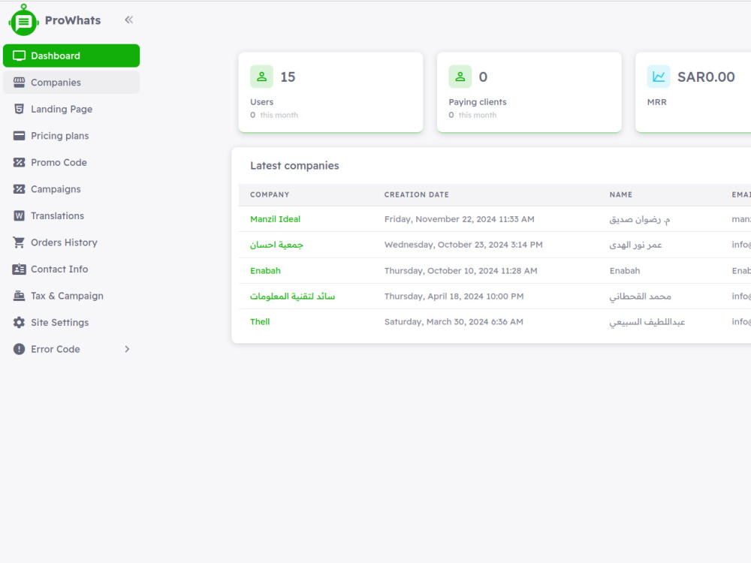Viewport: 751px width, 563px height.
Task: Click the name عمر نور الهدى
Action: click(635, 245)
